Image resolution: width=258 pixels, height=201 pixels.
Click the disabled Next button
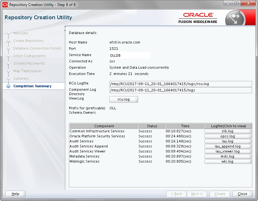[x=197, y=194]
